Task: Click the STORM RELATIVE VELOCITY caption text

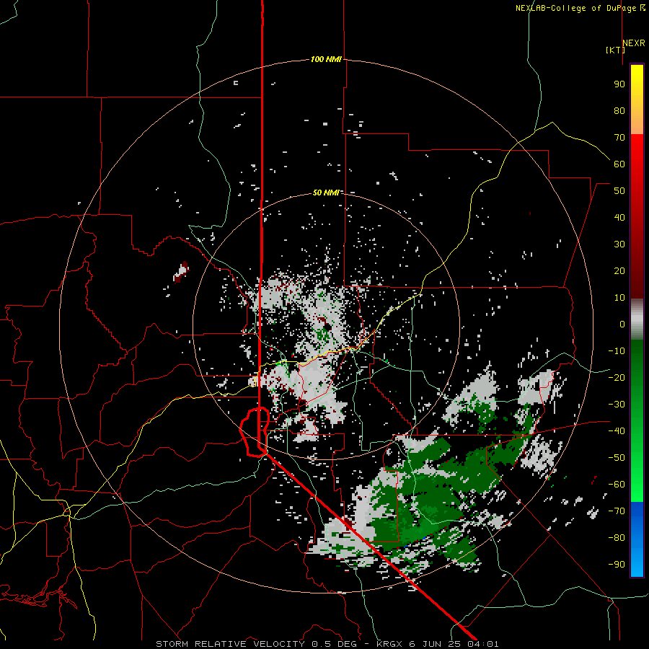Action: point(231,644)
